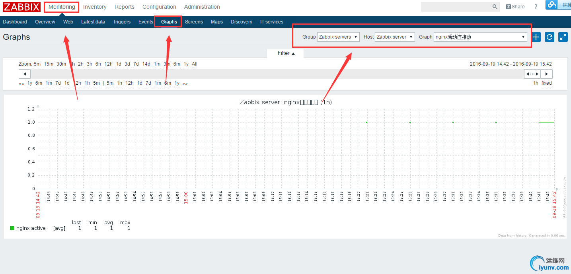The width and height of the screenshot is (571, 274).
Task: Go to the Dashboard submenu
Action: [x=15, y=22]
